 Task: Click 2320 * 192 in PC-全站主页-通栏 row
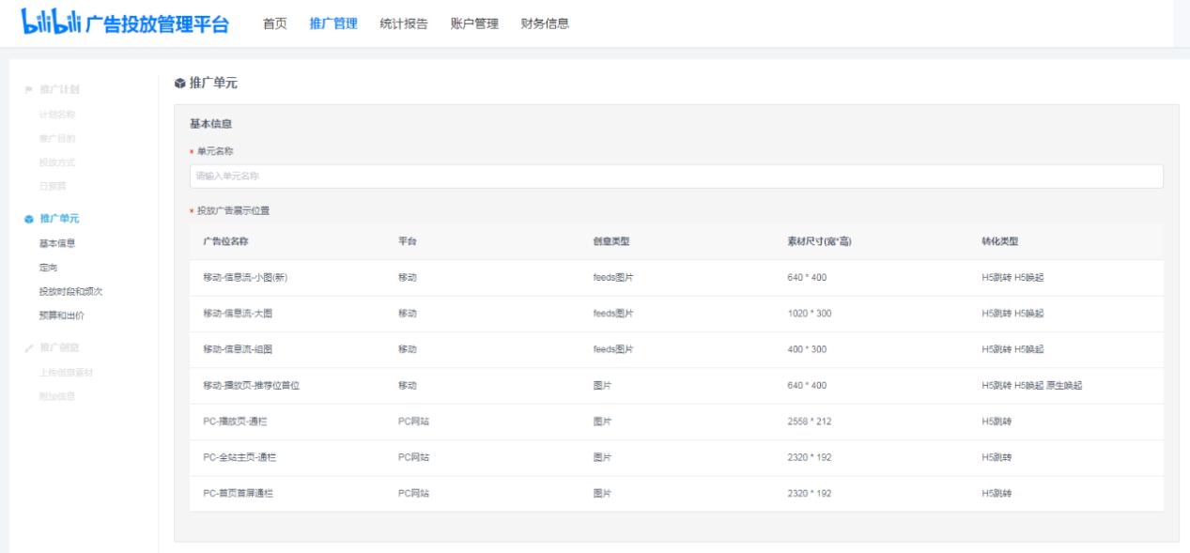[809, 457]
